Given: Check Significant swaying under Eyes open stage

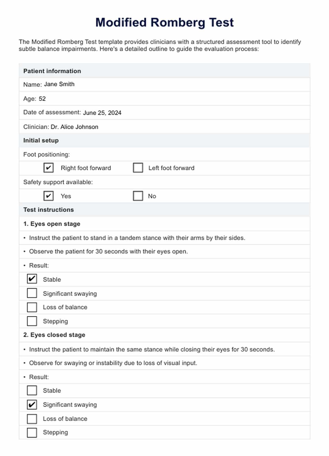Looking at the screenshot, I should [32, 293].
